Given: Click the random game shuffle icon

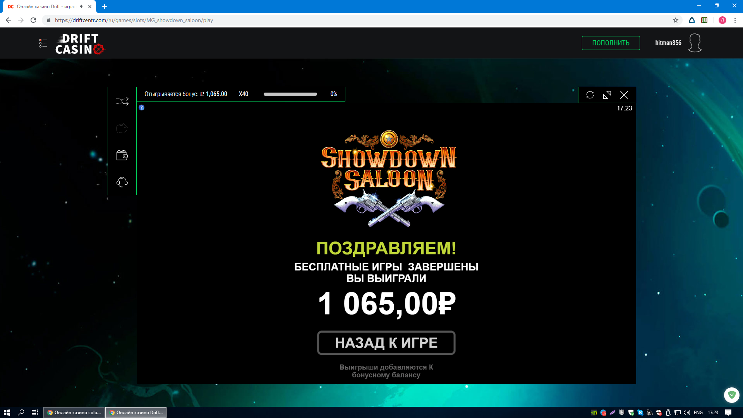Looking at the screenshot, I should pyautogui.click(x=122, y=101).
